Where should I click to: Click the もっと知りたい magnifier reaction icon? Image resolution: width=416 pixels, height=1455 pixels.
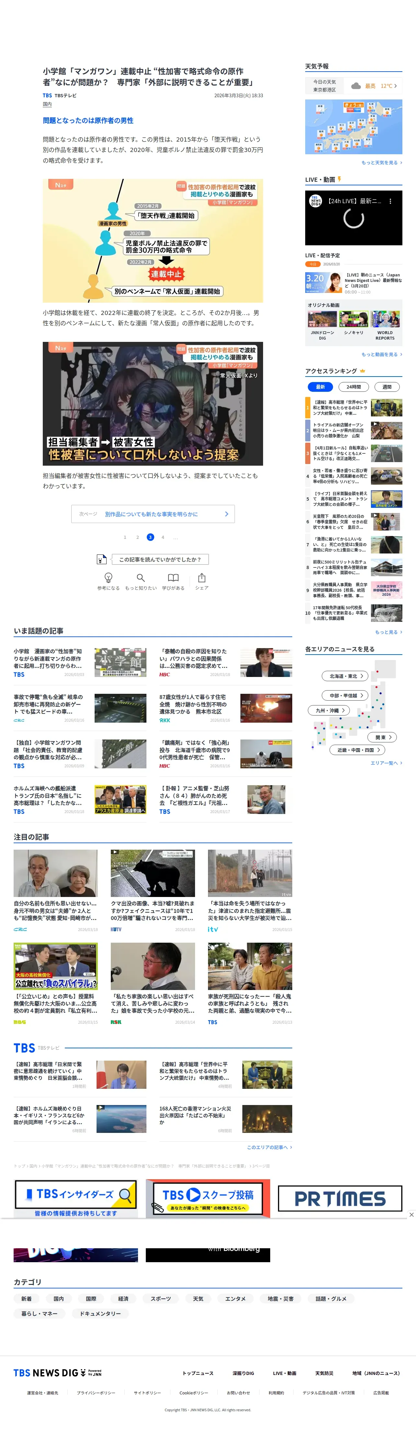pos(141,577)
